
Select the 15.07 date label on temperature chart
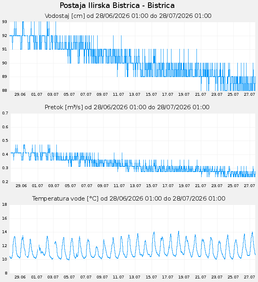(151, 277)
